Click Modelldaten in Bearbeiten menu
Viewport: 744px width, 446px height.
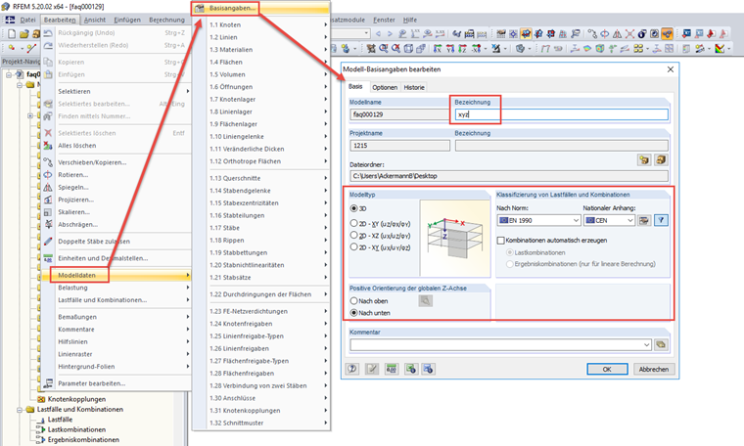[x=77, y=275]
